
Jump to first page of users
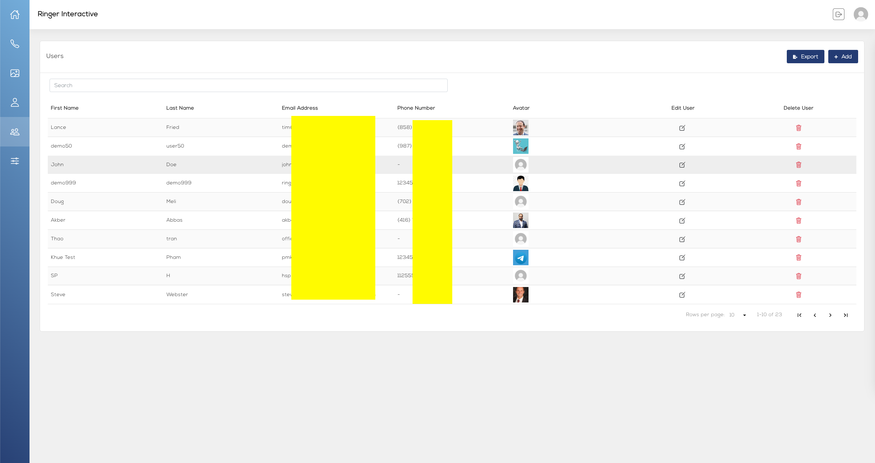tap(799, 315)
